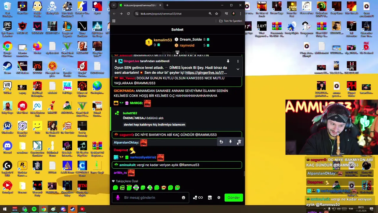The image size is (378, 213).
Task: Open Steam desktop shortcut
Action: click(x=7, y=68)
